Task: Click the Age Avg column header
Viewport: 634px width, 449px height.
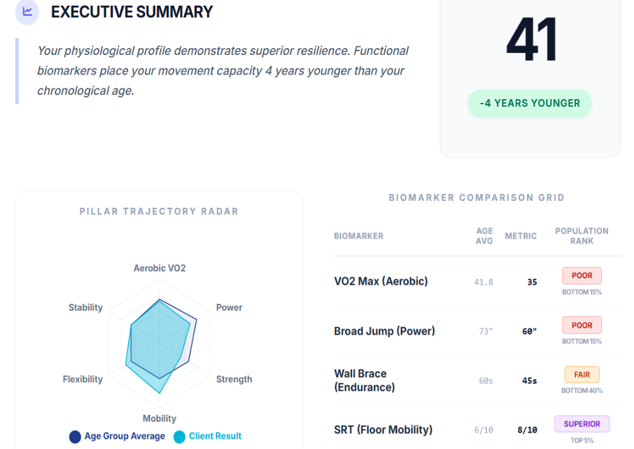Action: point(484,236)
